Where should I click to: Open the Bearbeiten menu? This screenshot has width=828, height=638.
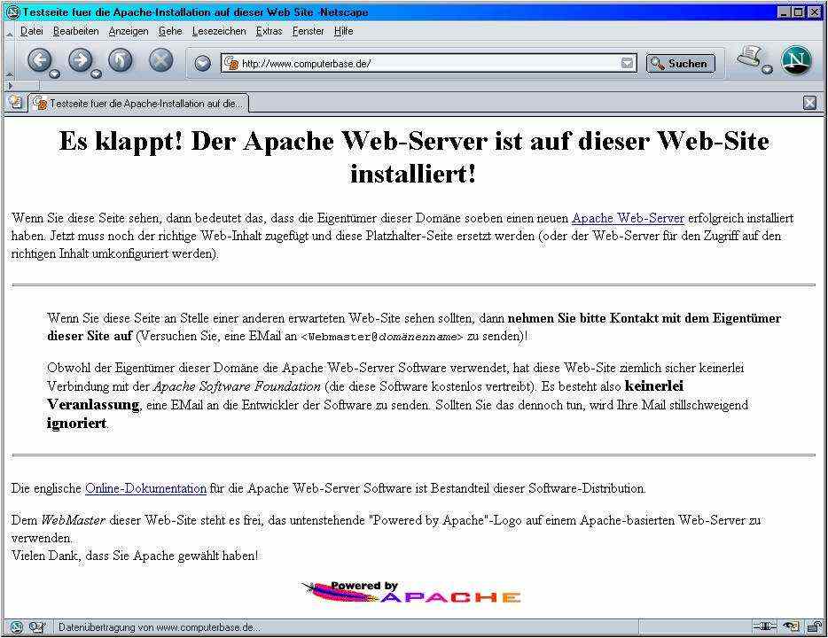tap(76, 31)
